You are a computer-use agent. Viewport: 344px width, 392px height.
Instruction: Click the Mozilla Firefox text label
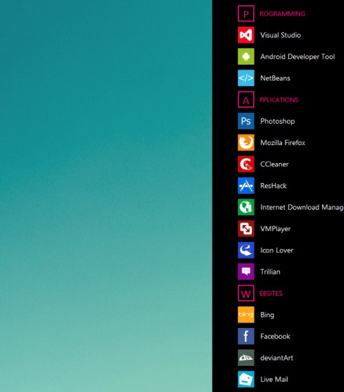pos(283,143)
